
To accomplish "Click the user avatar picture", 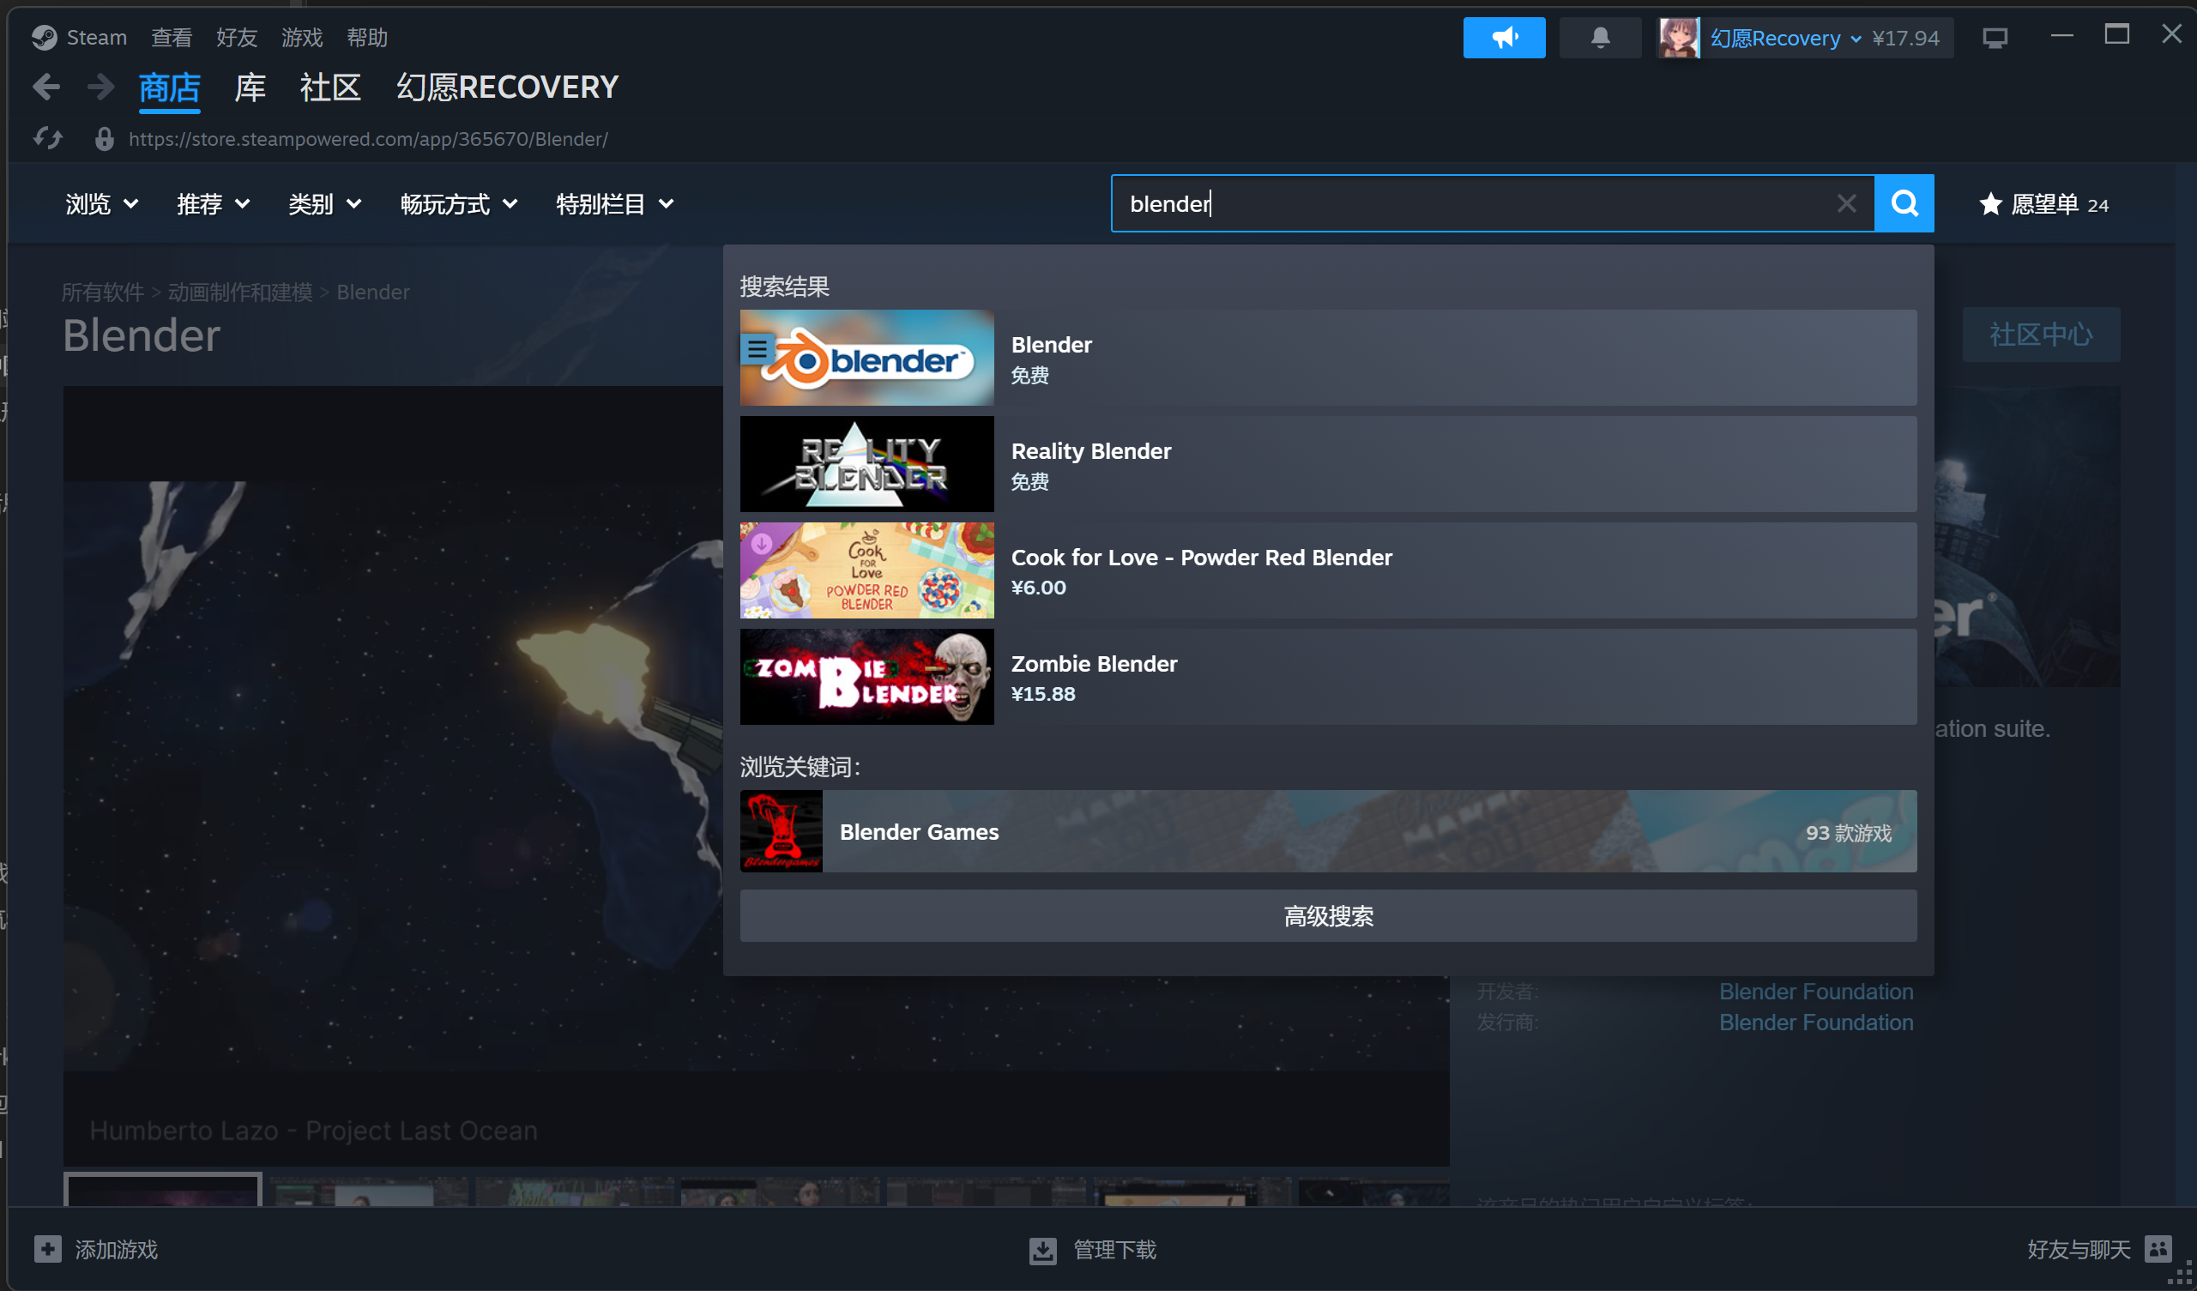I will [x=1678, y=38].
